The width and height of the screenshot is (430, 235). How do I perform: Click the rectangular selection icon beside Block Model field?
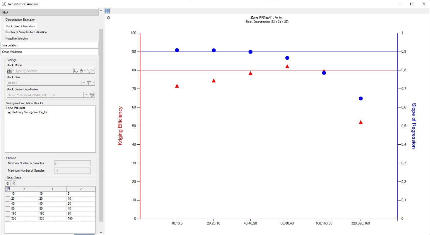76,71
